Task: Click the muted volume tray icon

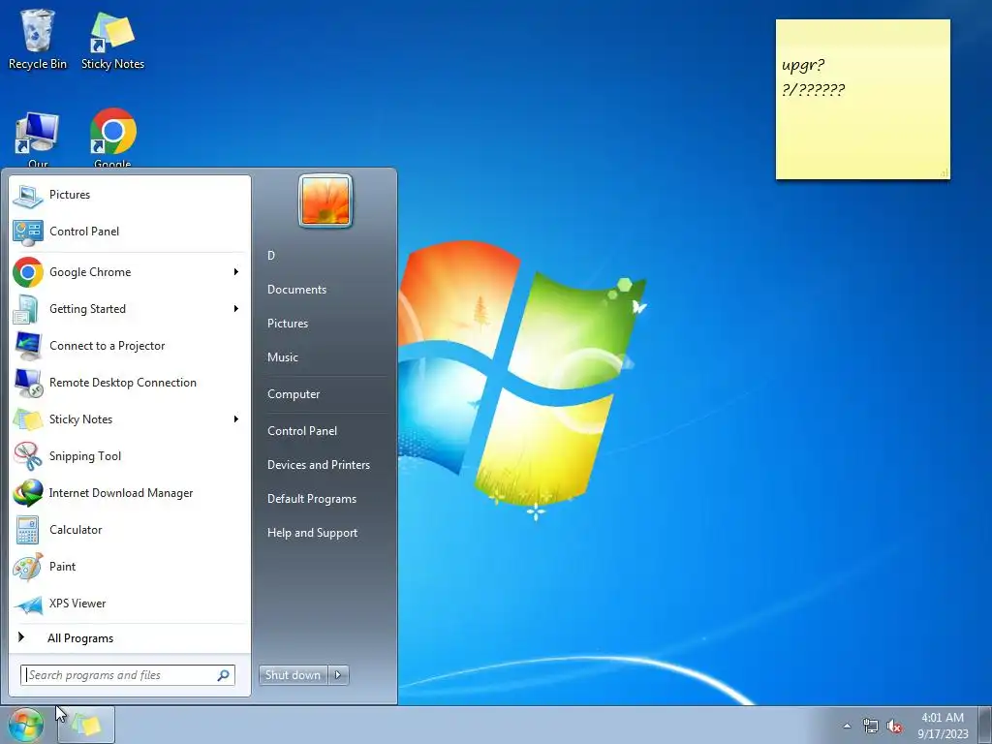Action: tap(894, 726)
